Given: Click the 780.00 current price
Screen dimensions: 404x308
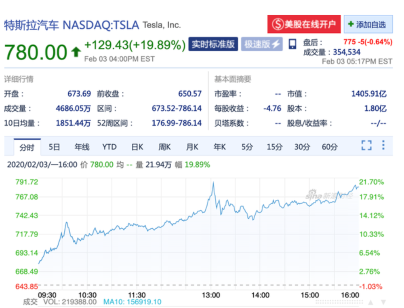Looking at the screenshot, I should pos(36,52).
